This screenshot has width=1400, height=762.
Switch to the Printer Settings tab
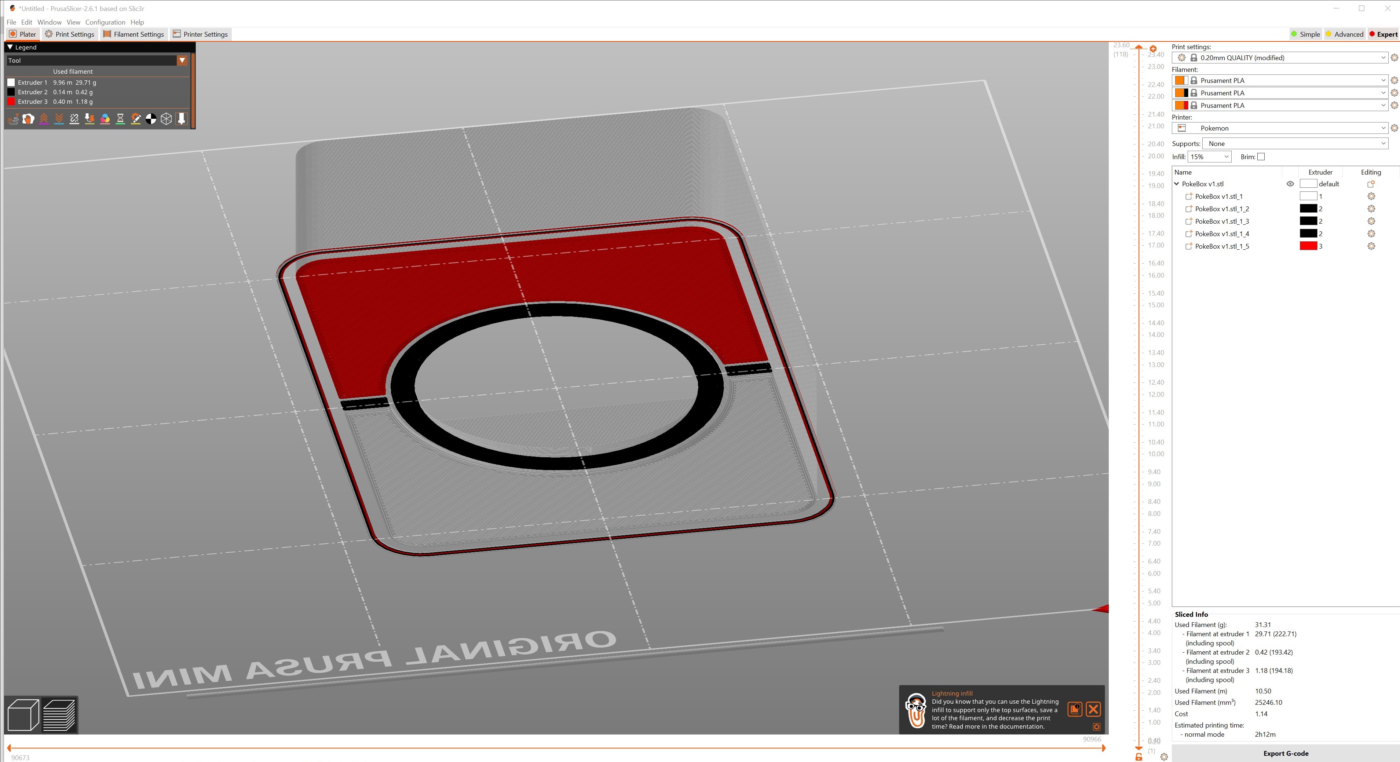click(x=201, y=34)
